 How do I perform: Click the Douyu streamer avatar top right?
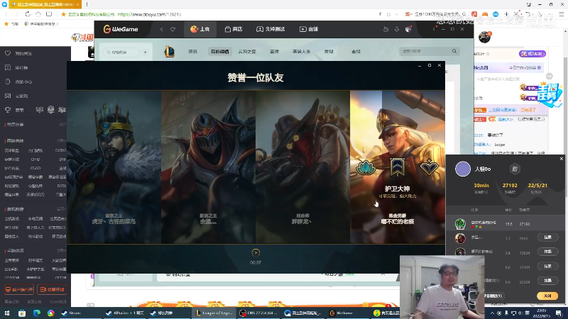point(485,37)
